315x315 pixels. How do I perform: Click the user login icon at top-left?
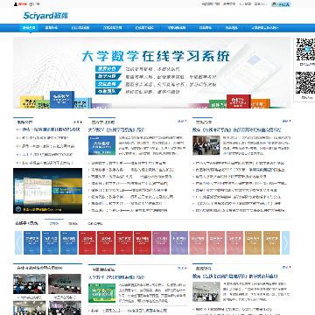(16, 4)
